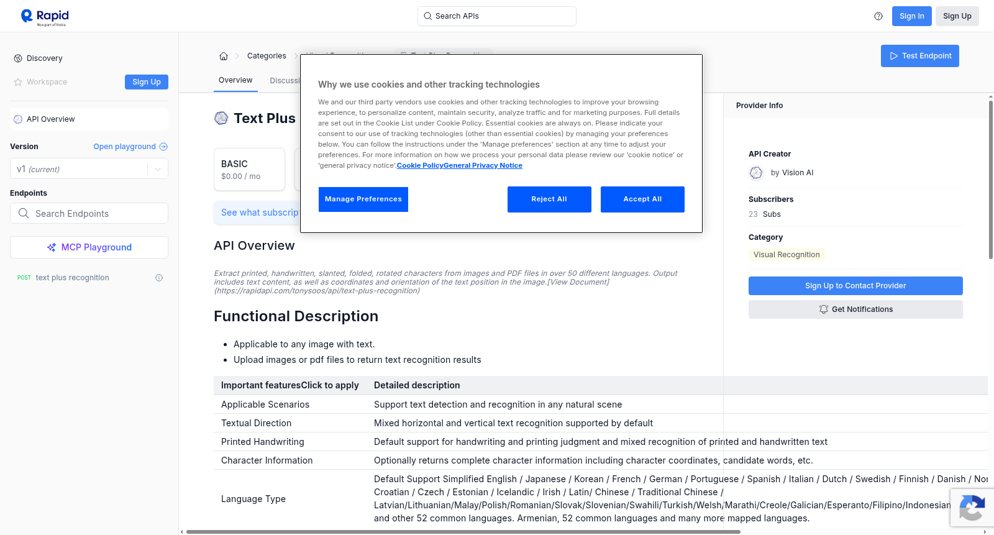
Task: Click the Workspace star icon
Action: [18, 82]
